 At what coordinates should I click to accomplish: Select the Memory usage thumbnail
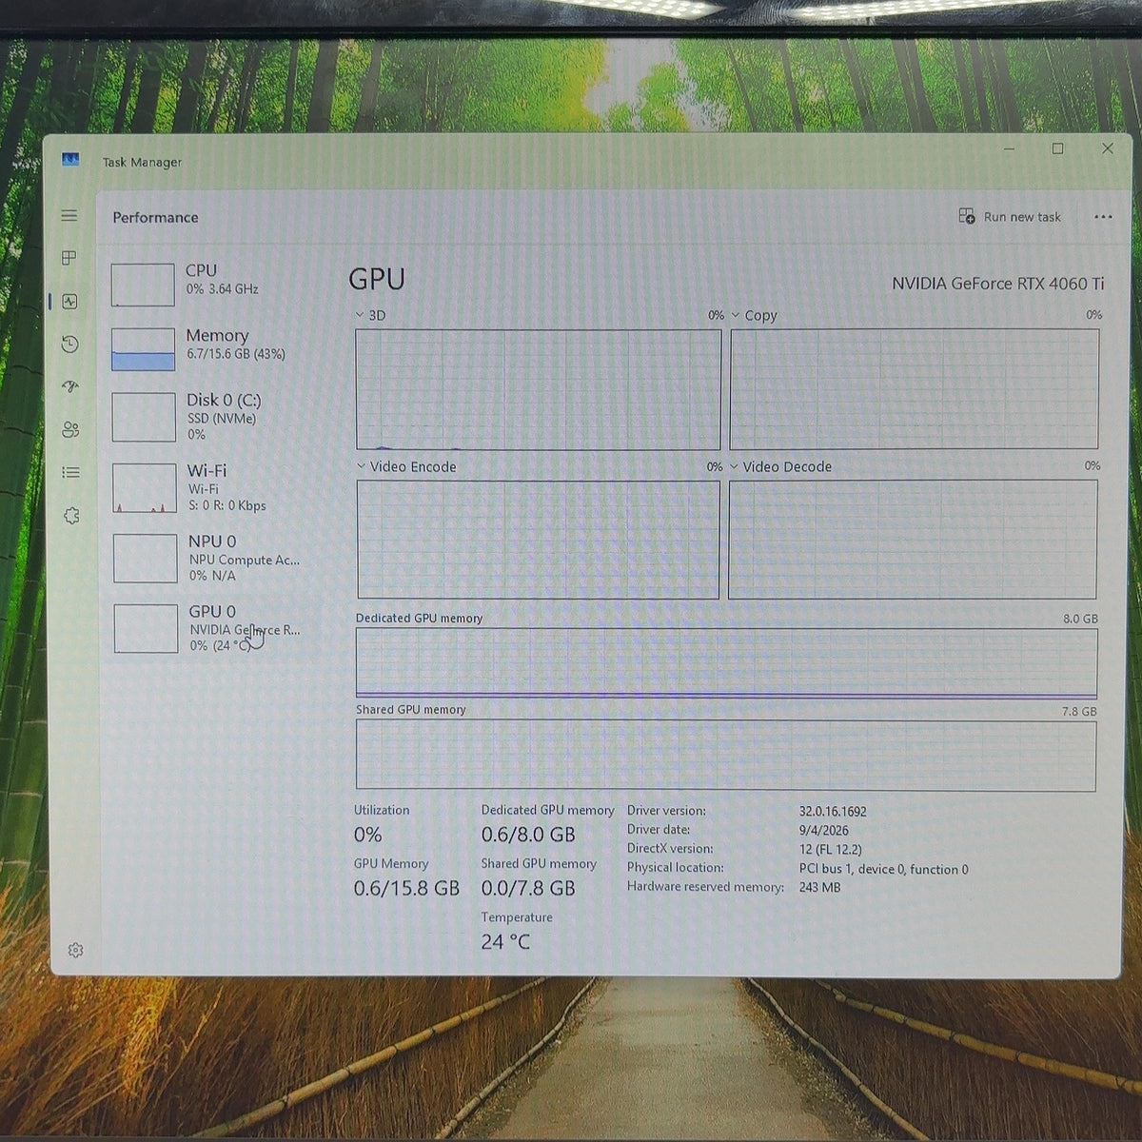pos(143,349)
